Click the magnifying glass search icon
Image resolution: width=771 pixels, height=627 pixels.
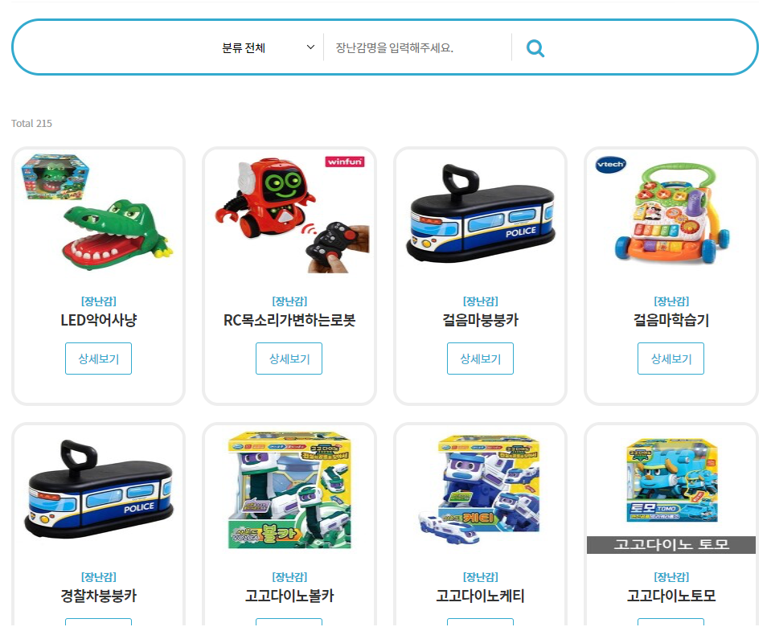pyautogui.click(x=535, y=47)
